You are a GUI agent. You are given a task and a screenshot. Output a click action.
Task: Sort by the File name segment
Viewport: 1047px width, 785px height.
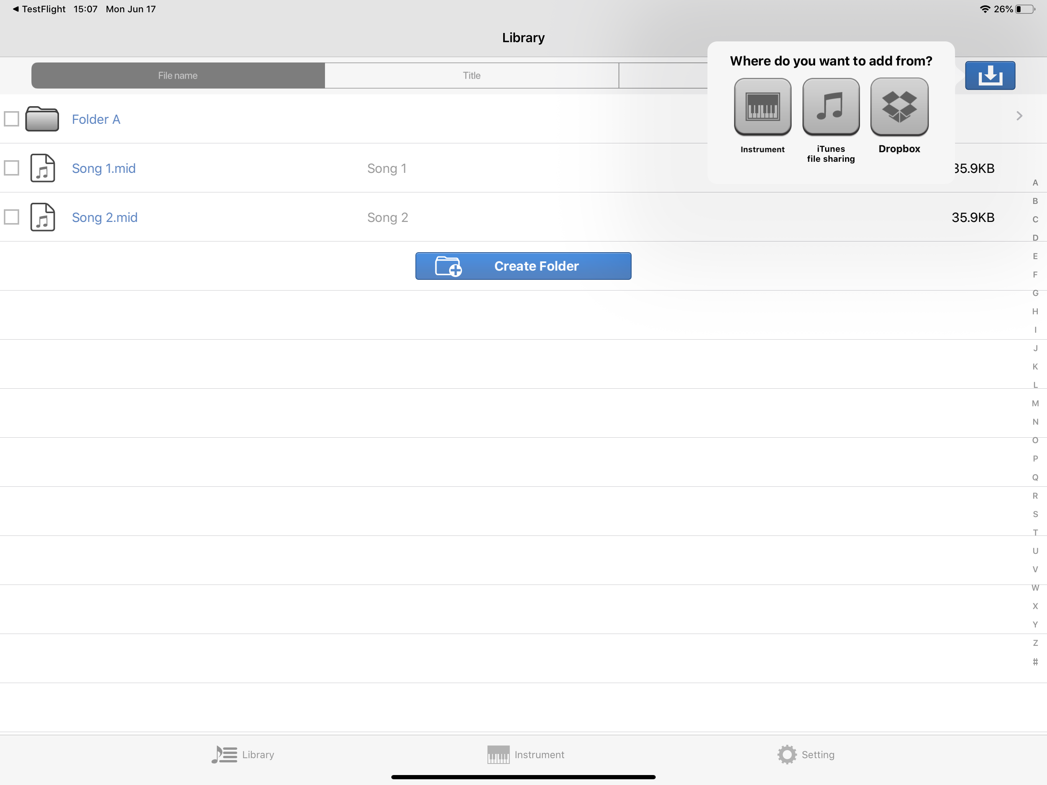click(178, 75)
